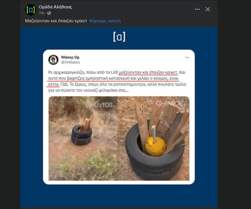Screen dimensions: 251x209
Task: Click the post caption 'Μαζεύονταν και έπαιζαν κρίκετ'
Action: pyautogui.click(x=56, y=21)
